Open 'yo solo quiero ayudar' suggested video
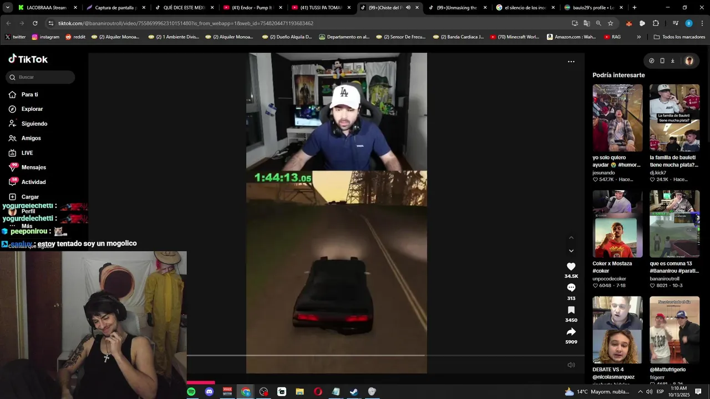 [617, 118]
